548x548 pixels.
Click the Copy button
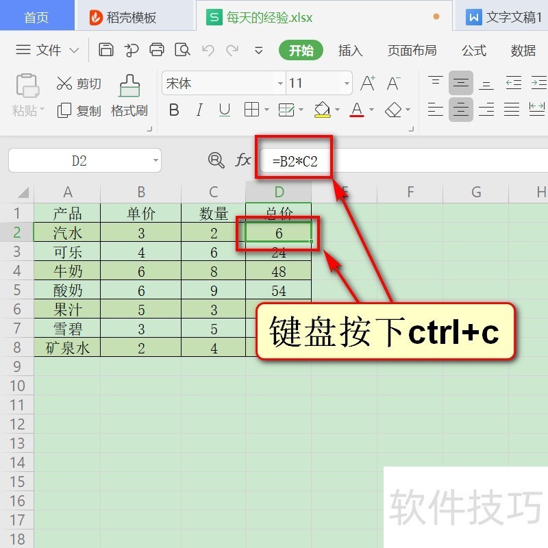78,110
